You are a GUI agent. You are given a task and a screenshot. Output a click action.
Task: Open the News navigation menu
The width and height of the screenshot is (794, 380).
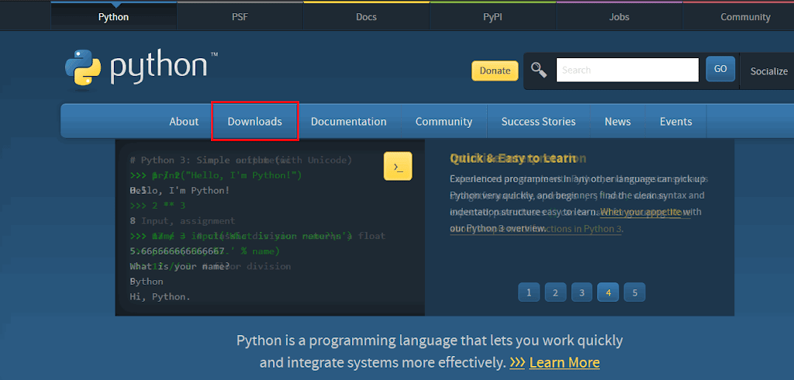[x=617, y=122]
